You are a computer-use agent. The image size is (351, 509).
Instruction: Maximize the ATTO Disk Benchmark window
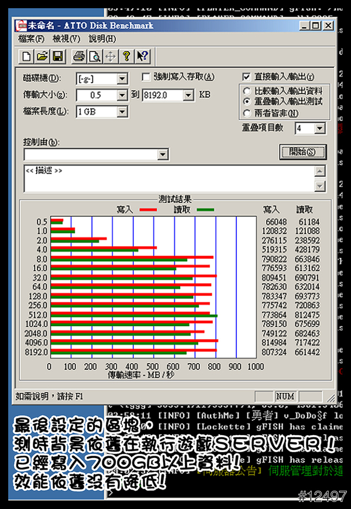[x=316, y=26]
